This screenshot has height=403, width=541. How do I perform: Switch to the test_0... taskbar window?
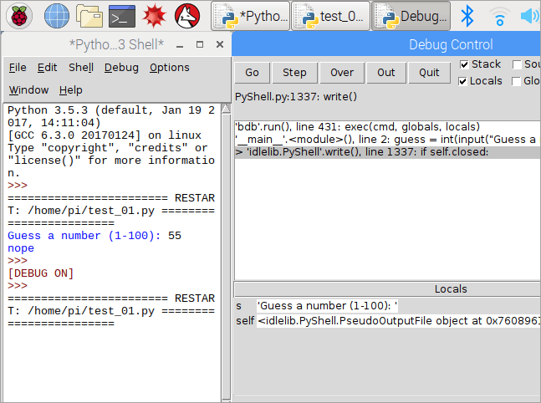pyautogui.click(x=330, y=16)
